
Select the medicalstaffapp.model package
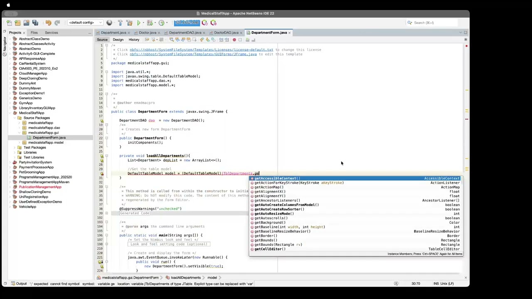click(46, 142)
